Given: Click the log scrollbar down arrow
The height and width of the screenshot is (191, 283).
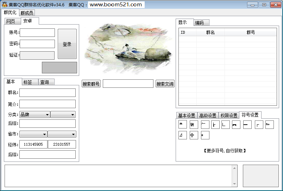Looking at the screenshot, I should pos(234,184).
